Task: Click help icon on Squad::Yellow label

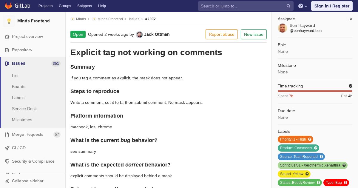Action: [x=307, y=174]
